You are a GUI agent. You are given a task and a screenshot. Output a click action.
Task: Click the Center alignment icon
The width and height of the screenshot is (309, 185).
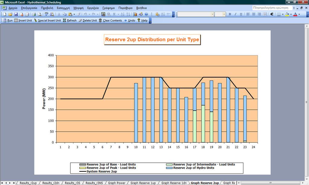click(254, 14)
